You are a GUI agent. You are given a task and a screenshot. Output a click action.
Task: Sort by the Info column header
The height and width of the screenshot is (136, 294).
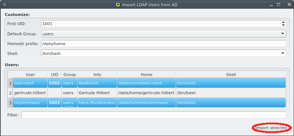click(97, 75)
